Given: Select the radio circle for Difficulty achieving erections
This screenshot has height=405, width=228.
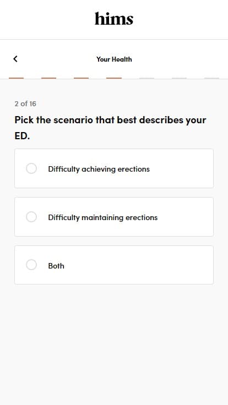Looking at the screenshot, I should click(x=31, y=168).
